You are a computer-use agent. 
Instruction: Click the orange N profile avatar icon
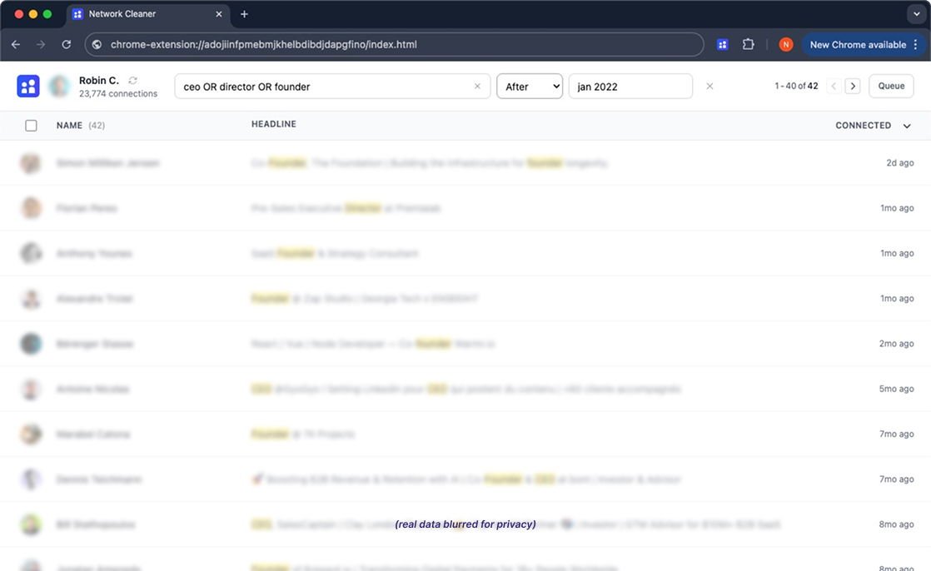[x=785, y=44]
